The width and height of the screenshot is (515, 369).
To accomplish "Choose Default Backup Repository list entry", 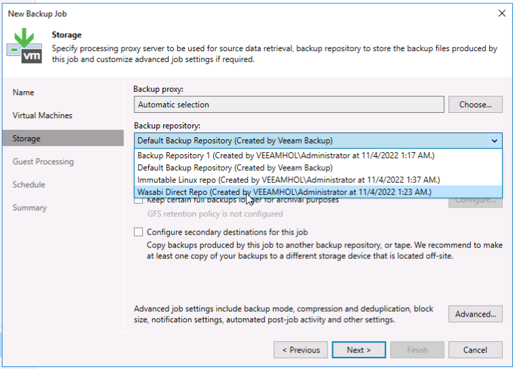I will pyautogui.click(x=318, y=168).
